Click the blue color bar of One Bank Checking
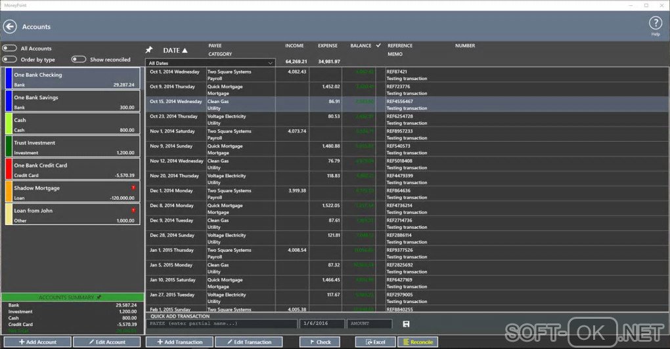The width and height of the screenshot is (670, 349). 9,79
